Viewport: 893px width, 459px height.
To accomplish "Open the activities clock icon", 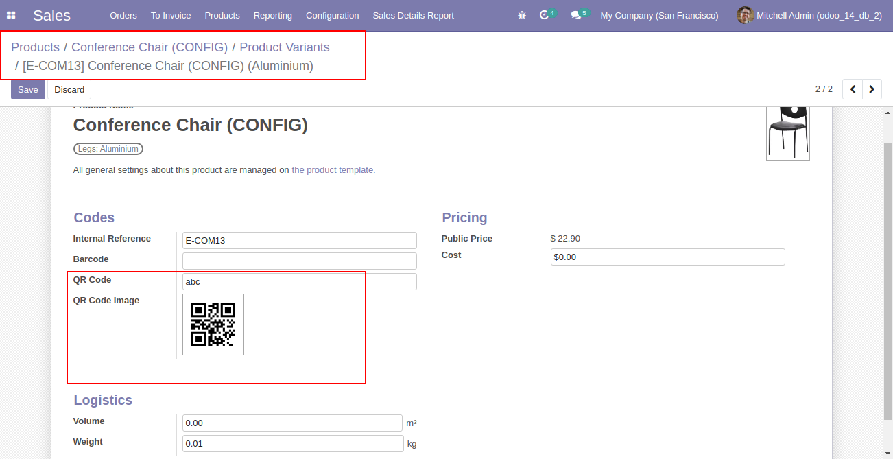I will coord(545,15).
